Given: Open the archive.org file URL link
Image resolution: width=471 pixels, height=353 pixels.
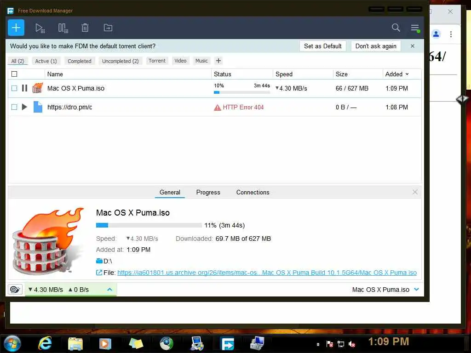Looking at the screenshot, I should coord(267,273).
